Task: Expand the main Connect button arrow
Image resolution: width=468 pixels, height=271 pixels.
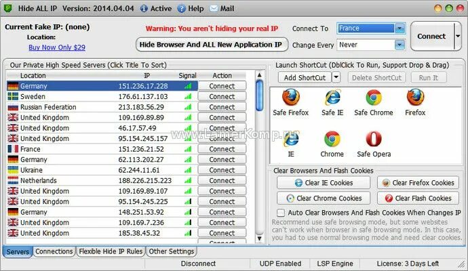Action: click(458, 36)
